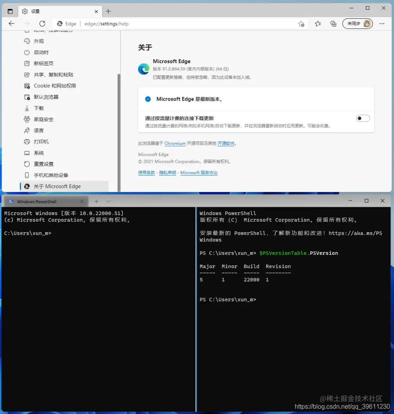Open 新标签页 settings section
Image resolution: width=394 pixels, height=414 pixels.
64,63
